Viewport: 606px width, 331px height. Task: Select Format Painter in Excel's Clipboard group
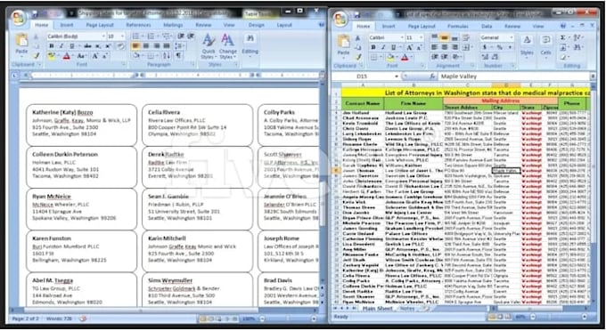point(358,57)
